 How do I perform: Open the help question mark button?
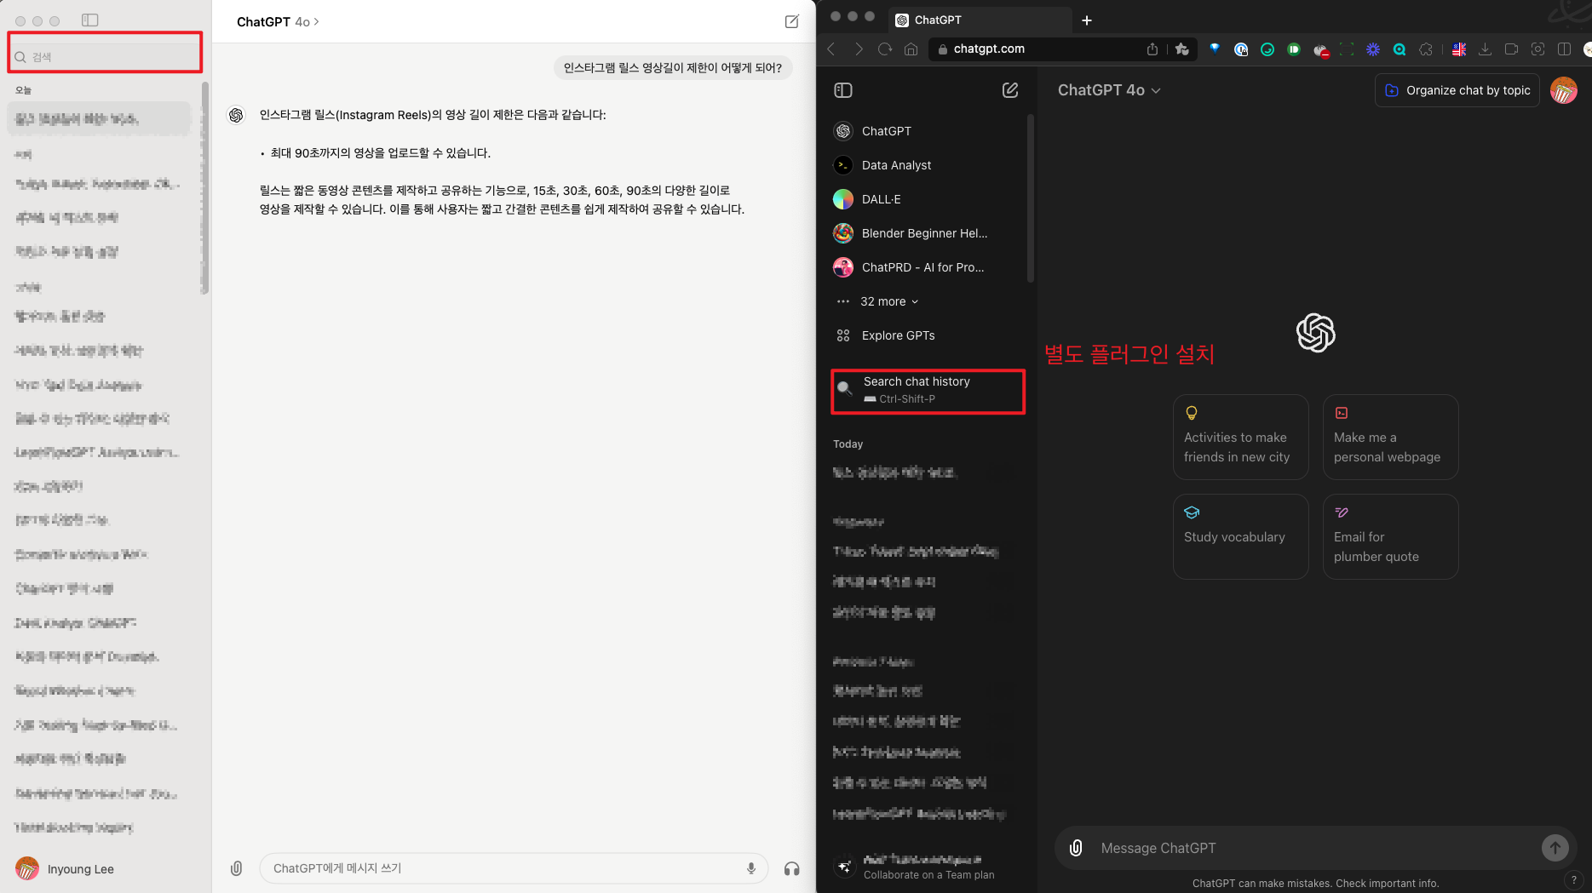[x=1573, y=880]
